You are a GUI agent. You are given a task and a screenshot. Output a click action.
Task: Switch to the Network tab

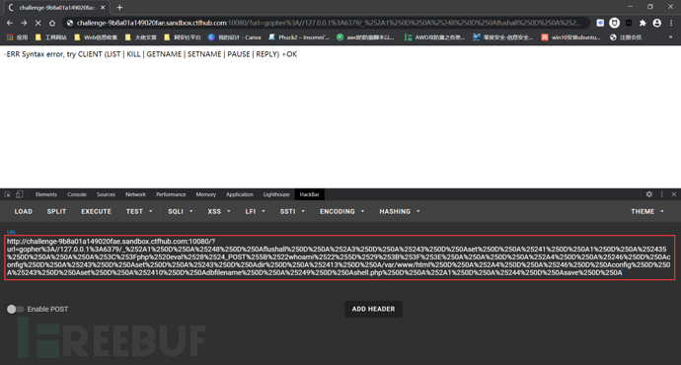(135, 194)
